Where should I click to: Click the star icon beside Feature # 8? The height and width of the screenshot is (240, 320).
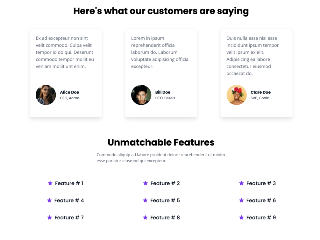[x=145, y=218]
